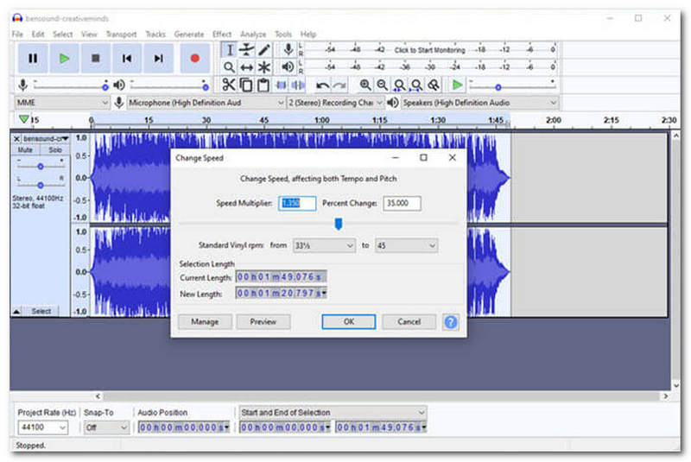Image resolution: width=691 pixels, height=462 pixels.
Task: Open the Snap-To dropdown
Action: pyautogui.click(x=106, y=427)
